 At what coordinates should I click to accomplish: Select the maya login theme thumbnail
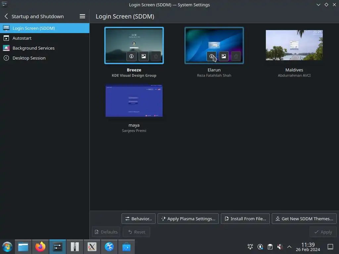coord(134,101)
